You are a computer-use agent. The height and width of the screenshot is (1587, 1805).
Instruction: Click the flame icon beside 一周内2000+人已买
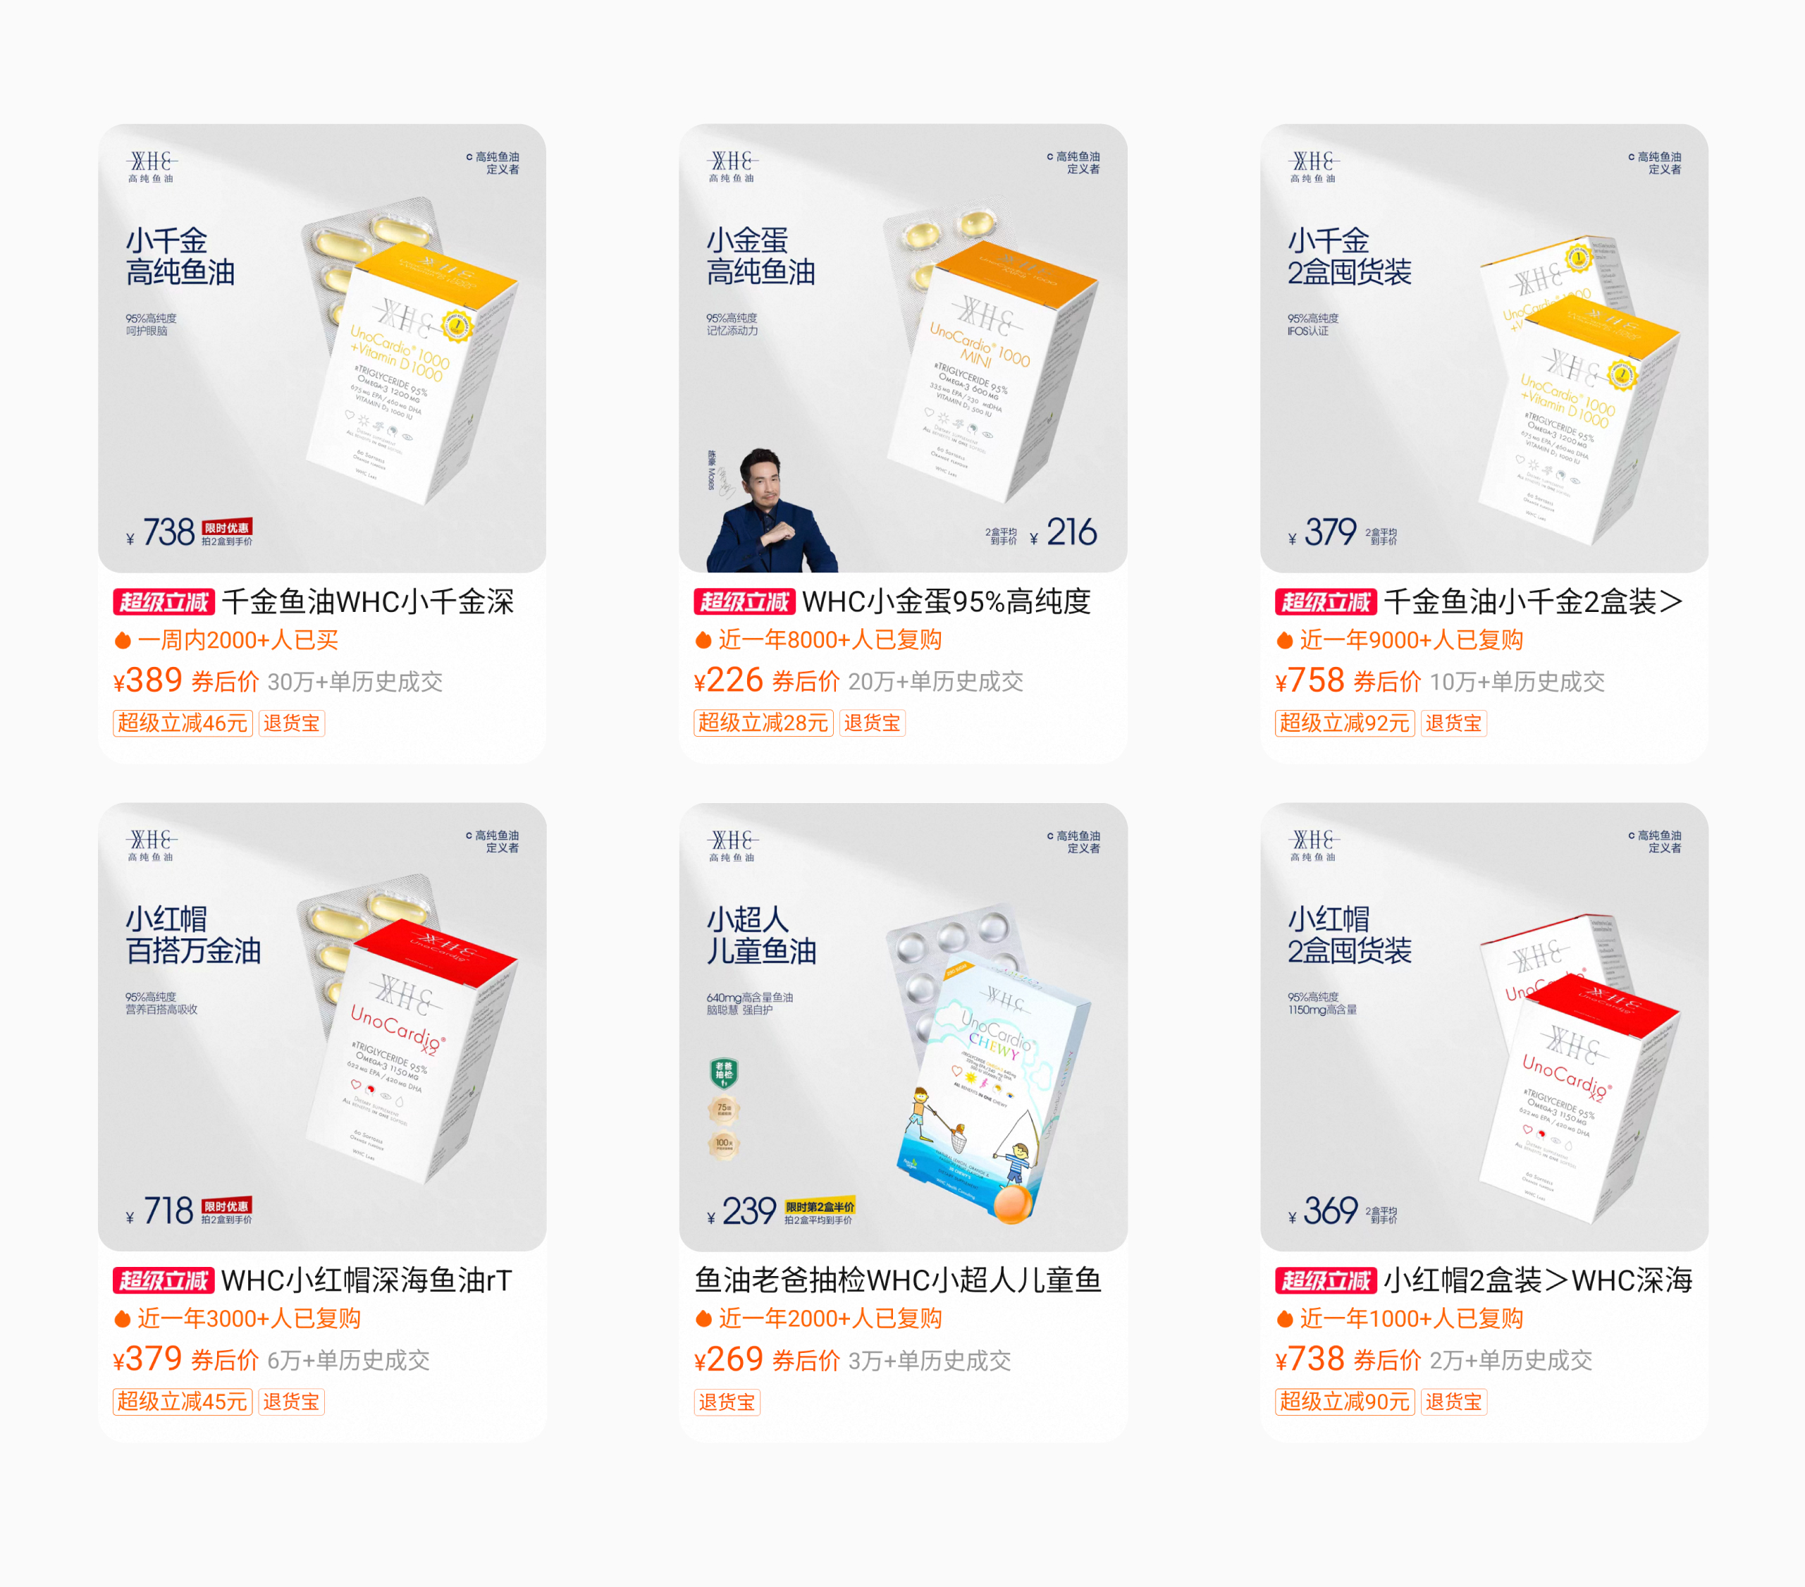pyautogui.click(x=123, y=640)
